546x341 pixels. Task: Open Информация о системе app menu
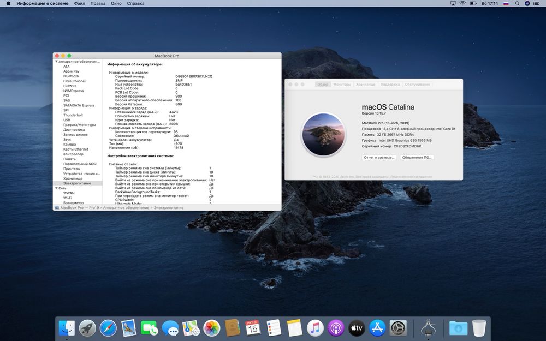(43, 3)
